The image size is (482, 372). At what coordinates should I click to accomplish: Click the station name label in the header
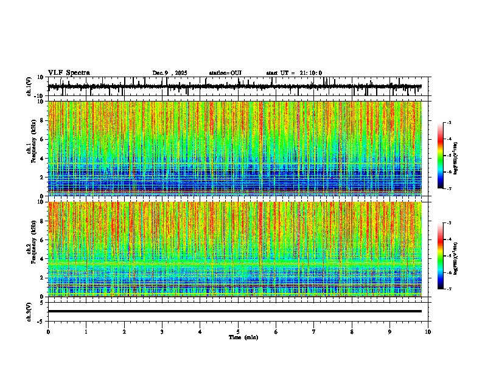(225, 73)
